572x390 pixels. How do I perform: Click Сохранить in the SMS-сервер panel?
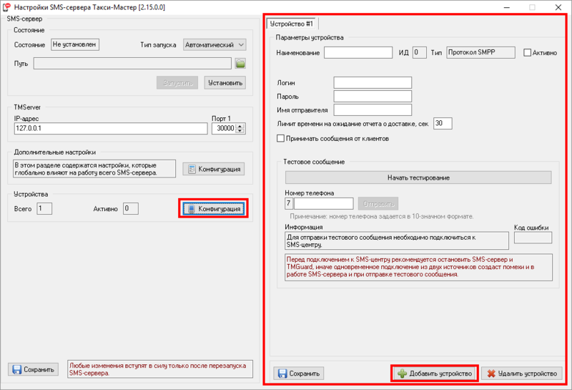33,369
